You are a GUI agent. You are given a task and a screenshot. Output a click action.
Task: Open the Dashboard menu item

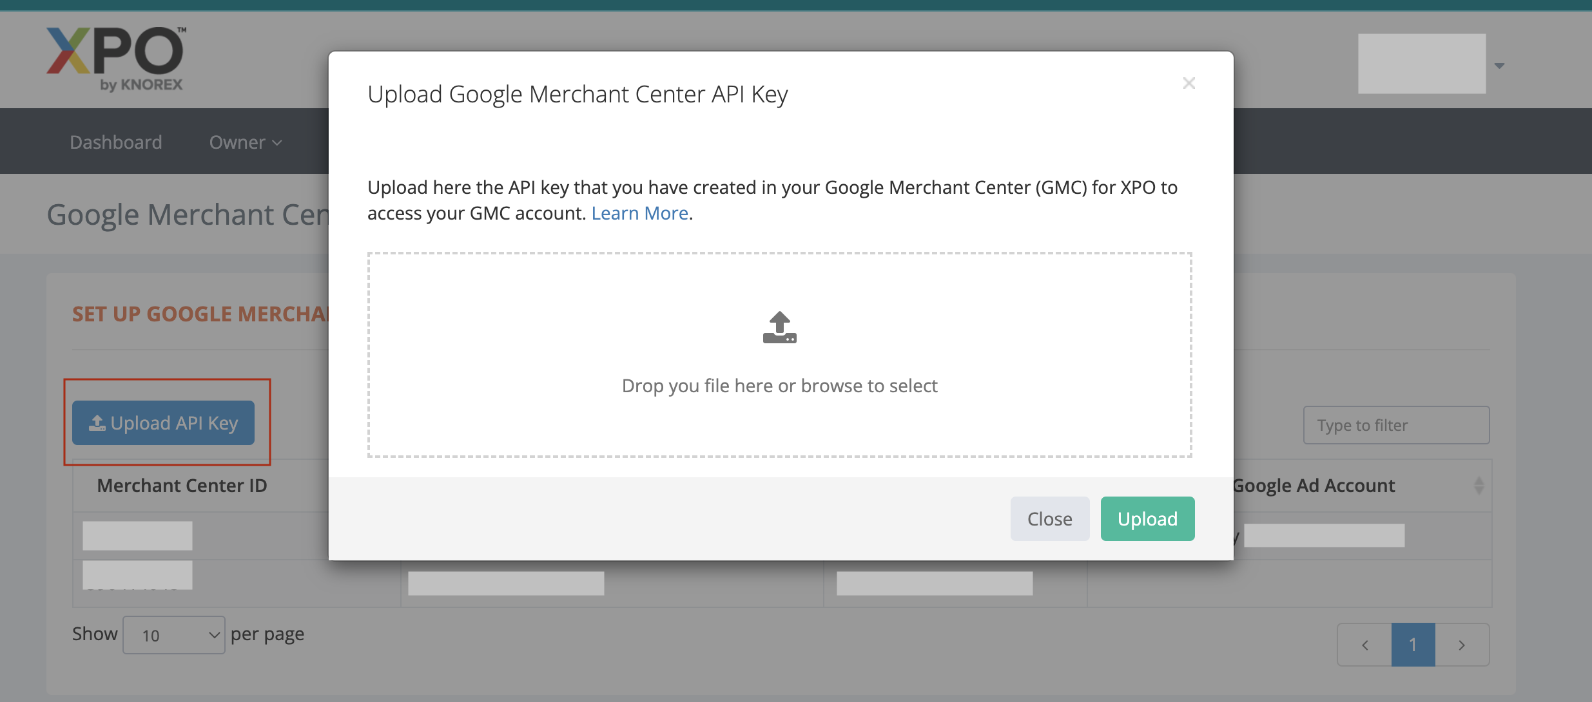click(x=116, y=142)
